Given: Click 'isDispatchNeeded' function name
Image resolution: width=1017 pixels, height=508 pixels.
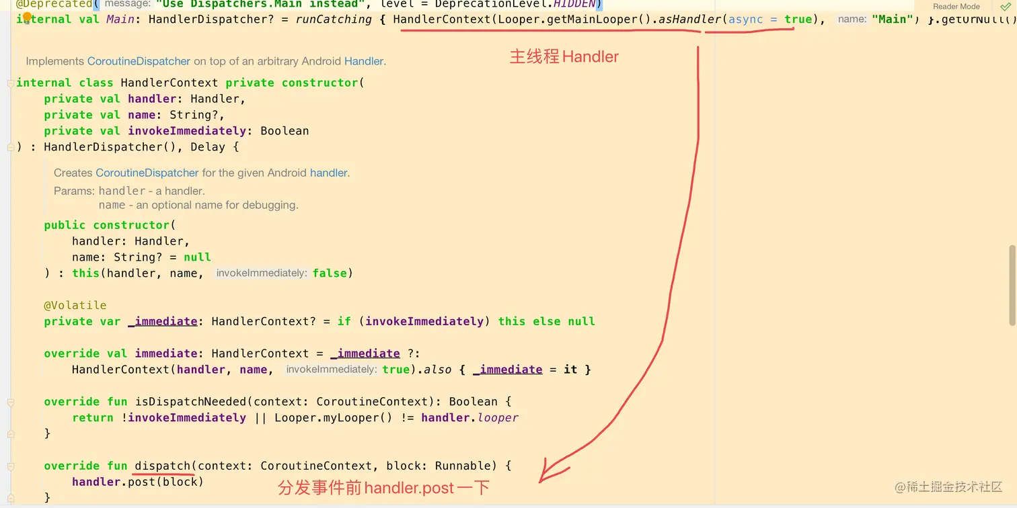Looking at the screenshot, I should coord(190,402).
